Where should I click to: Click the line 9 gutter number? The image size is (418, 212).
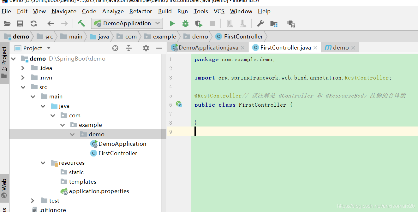(170, 132)
